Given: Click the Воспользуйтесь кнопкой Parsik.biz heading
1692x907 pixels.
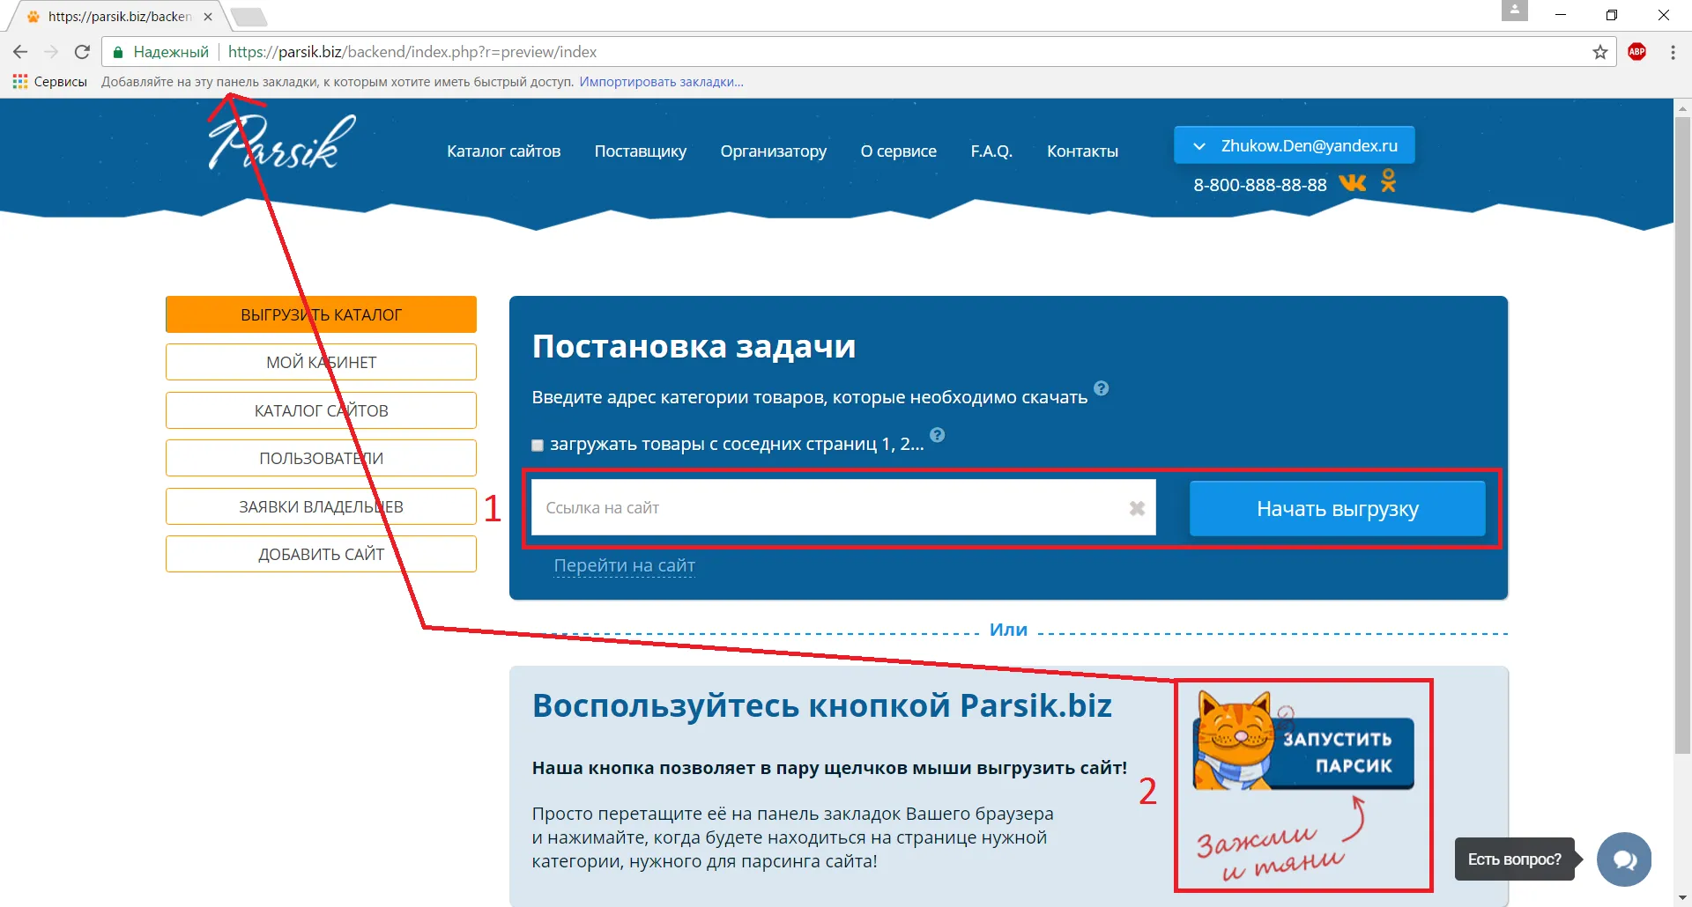Looking at the screenshot, I should pos(821,706).
